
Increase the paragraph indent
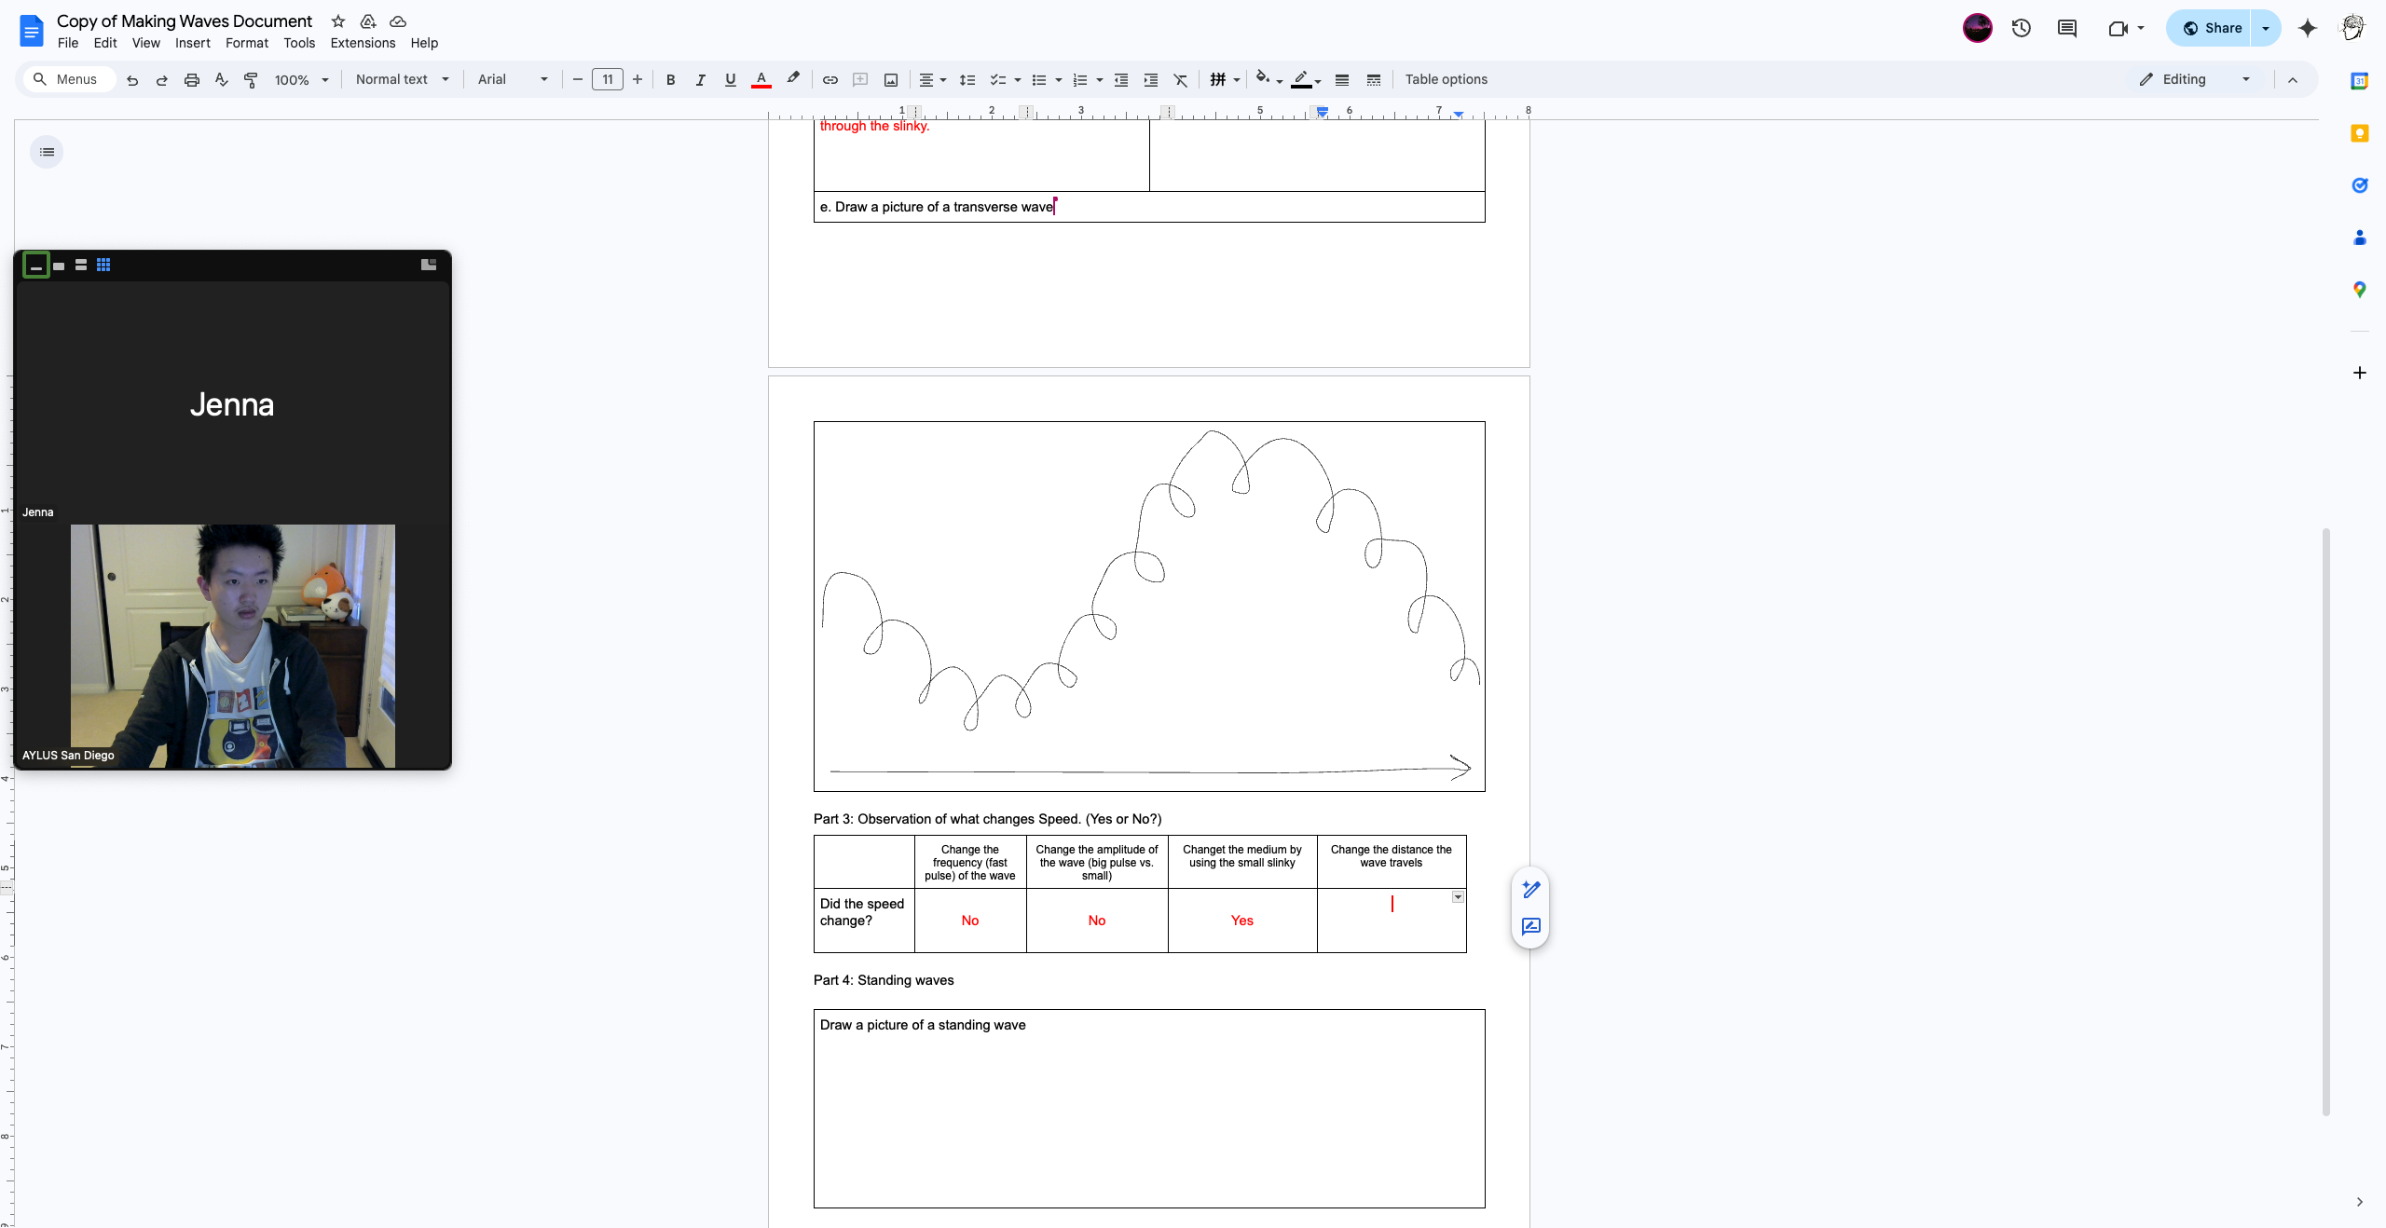(x=1151, y=80)
